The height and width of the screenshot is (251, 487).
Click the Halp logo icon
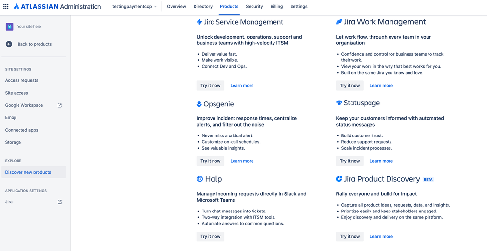coord(200,179)
